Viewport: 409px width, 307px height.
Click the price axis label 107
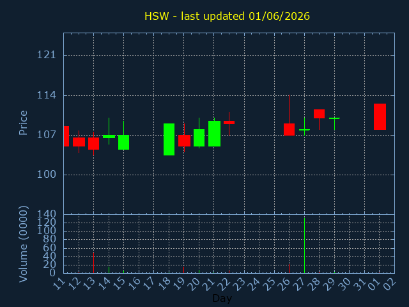47,135
